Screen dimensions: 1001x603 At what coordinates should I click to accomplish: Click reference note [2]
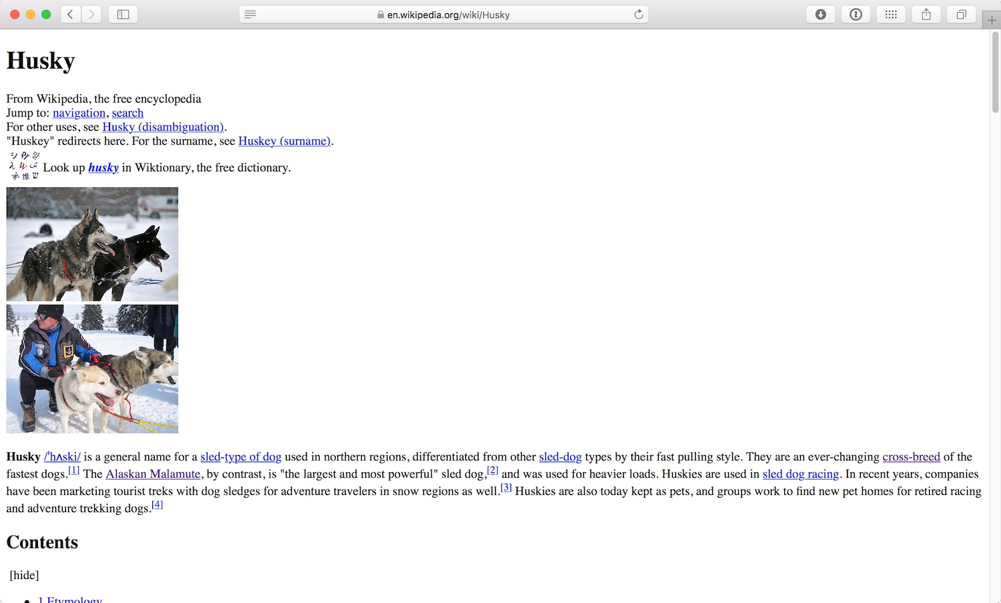click(x=492, y=470)
